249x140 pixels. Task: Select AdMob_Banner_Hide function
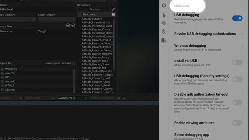95,61
